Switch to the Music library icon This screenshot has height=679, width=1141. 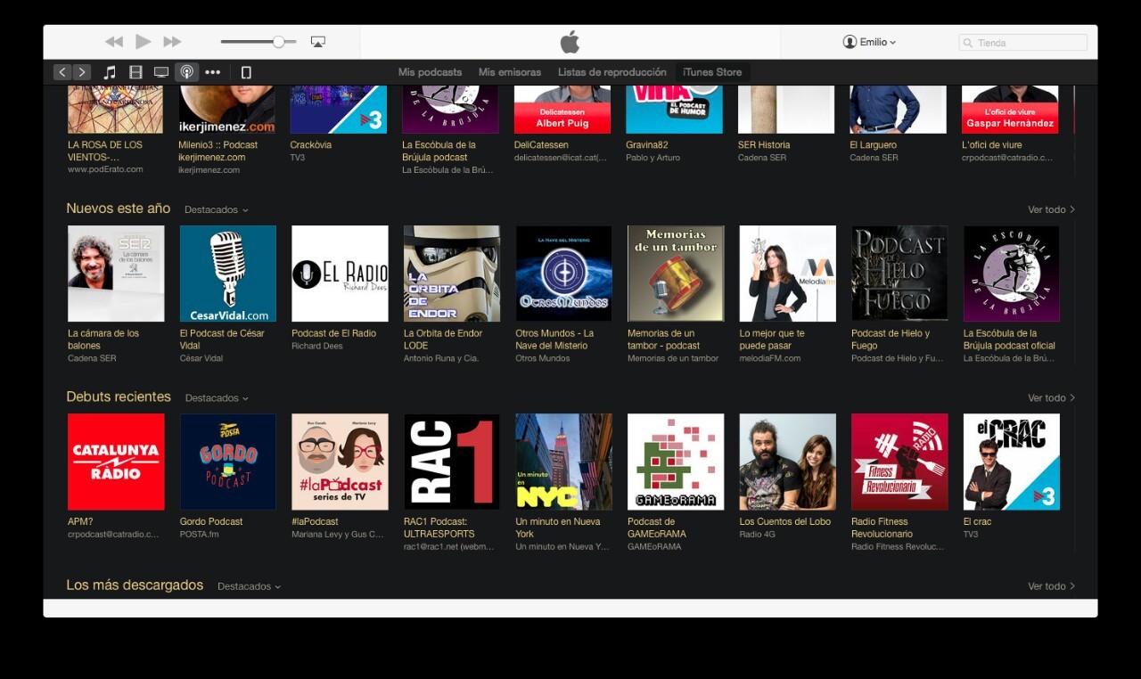pyautogui.click(x=110, y=72)
